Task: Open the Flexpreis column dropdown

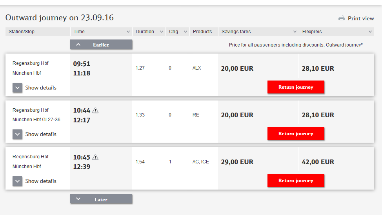Action: coord(370,32)
